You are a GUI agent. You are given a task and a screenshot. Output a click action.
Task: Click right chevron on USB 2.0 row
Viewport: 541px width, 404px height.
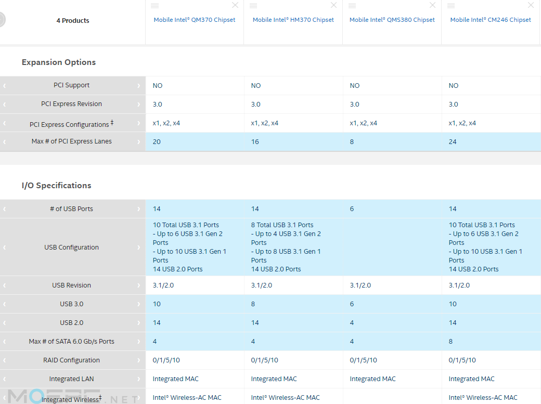pos(139,323)
